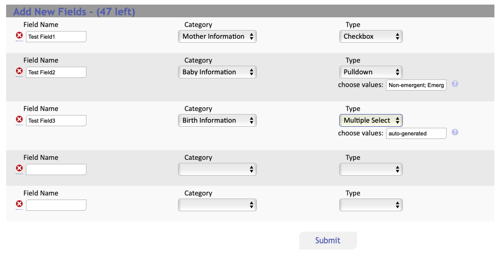Change the Pulldown type dropdown
Image resolution: width=500 pixels, height=253 pixels.
(371, 72)
